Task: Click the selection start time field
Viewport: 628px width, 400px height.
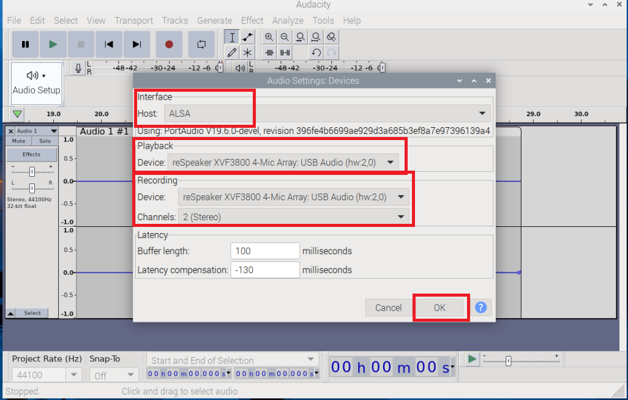Action: 187,374
